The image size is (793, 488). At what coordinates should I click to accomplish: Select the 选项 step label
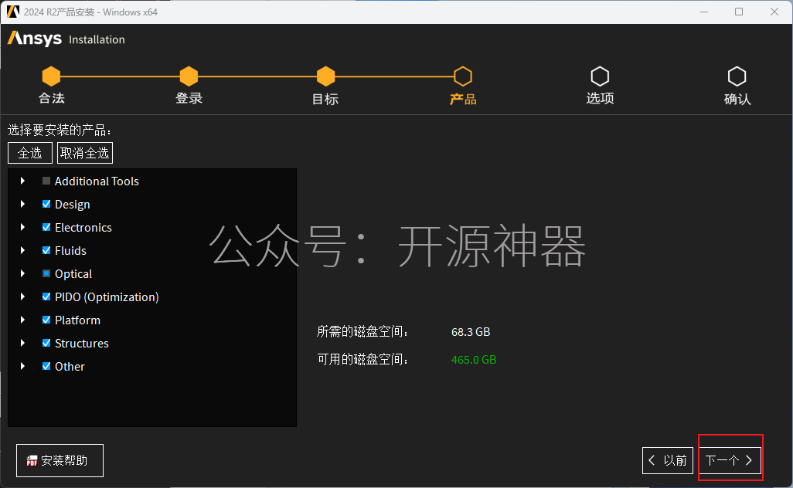[601, 99]
